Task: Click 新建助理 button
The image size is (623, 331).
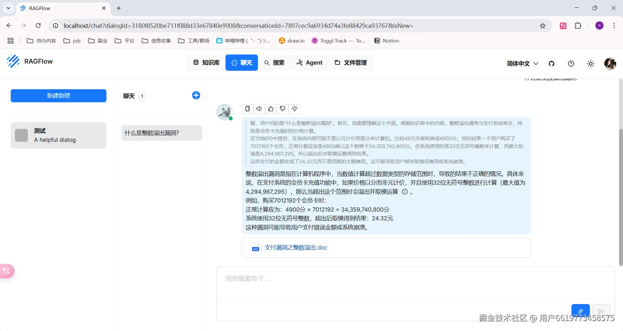Action: 58,96
